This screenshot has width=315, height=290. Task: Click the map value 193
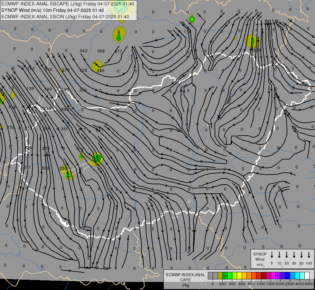pyautogui.click(x=48, y=89)
